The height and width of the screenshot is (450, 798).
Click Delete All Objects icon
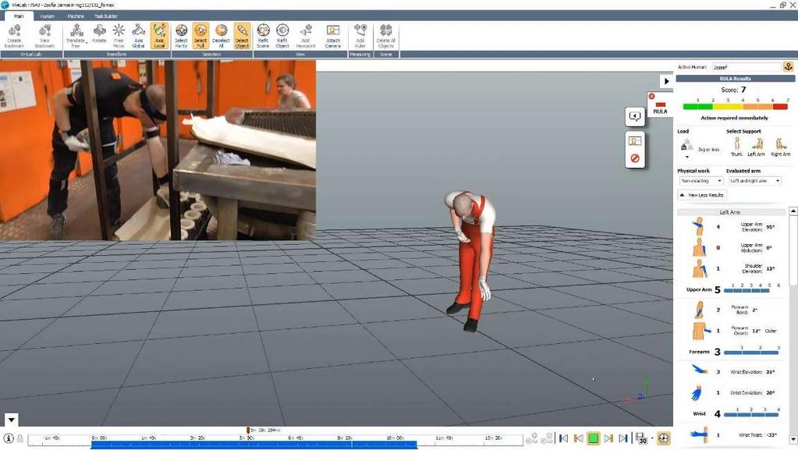pyautogui.click(x=386, y=36)
